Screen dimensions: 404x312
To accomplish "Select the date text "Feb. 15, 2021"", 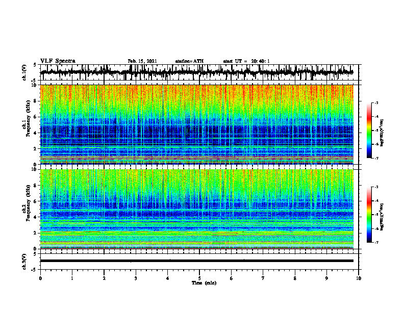I will (142, 61).
